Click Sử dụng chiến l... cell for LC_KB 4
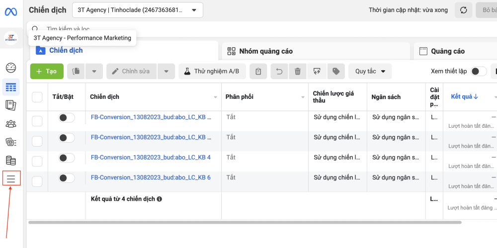The image size is (497, 248). pos(337,158)
